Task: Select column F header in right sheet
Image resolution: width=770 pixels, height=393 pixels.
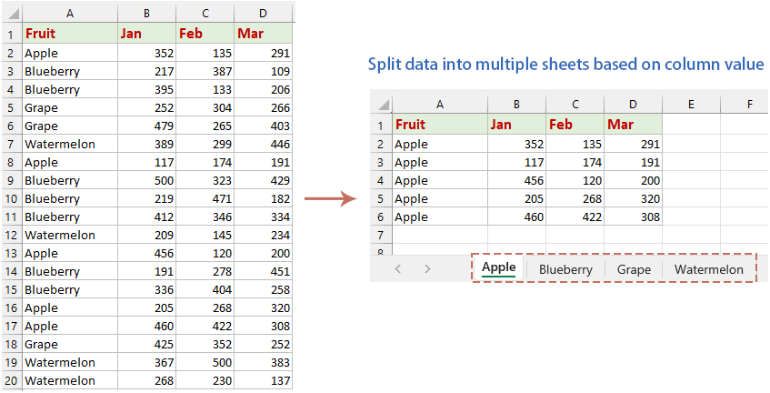Action: click(x=749, y=105)
